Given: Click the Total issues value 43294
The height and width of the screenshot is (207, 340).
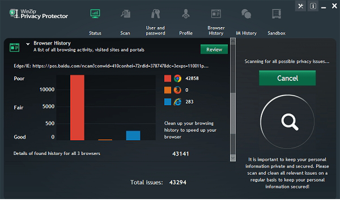Looking at the screenshot, I should tap(178, 182).
